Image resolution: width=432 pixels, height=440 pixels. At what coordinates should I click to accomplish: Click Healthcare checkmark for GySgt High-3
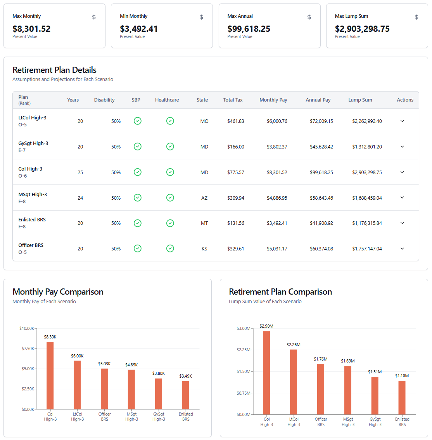tap(170, 147)
